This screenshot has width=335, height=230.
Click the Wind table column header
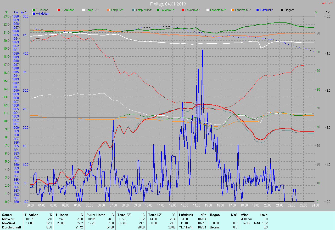[245, 215]
